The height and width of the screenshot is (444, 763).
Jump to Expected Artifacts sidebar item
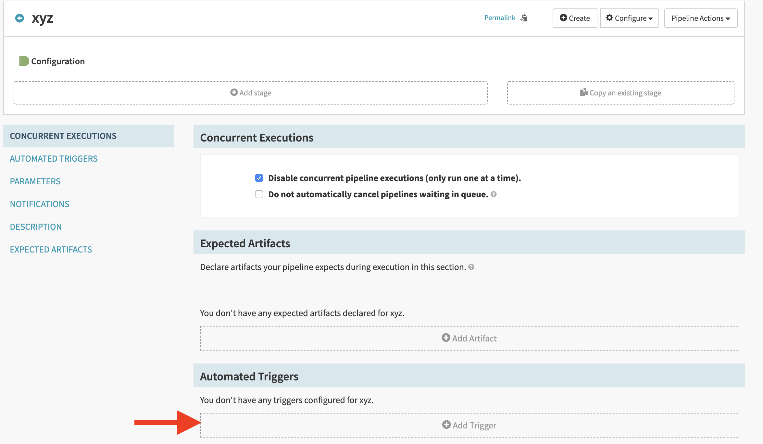(x=51, y=250)
